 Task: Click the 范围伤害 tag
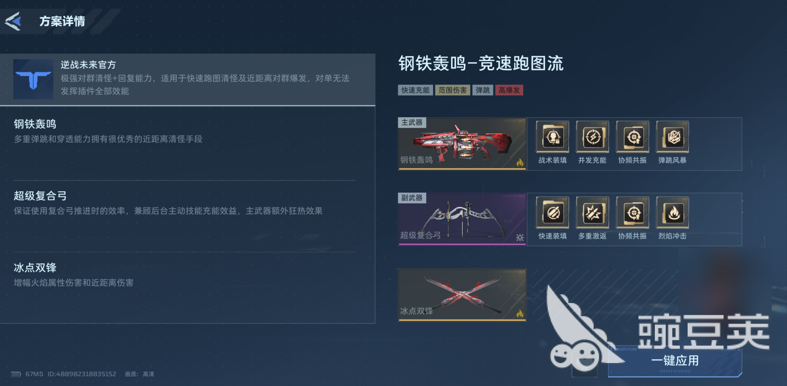(x=452, y=90)
